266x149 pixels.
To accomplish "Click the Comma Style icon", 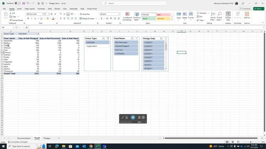I will 111,18.
